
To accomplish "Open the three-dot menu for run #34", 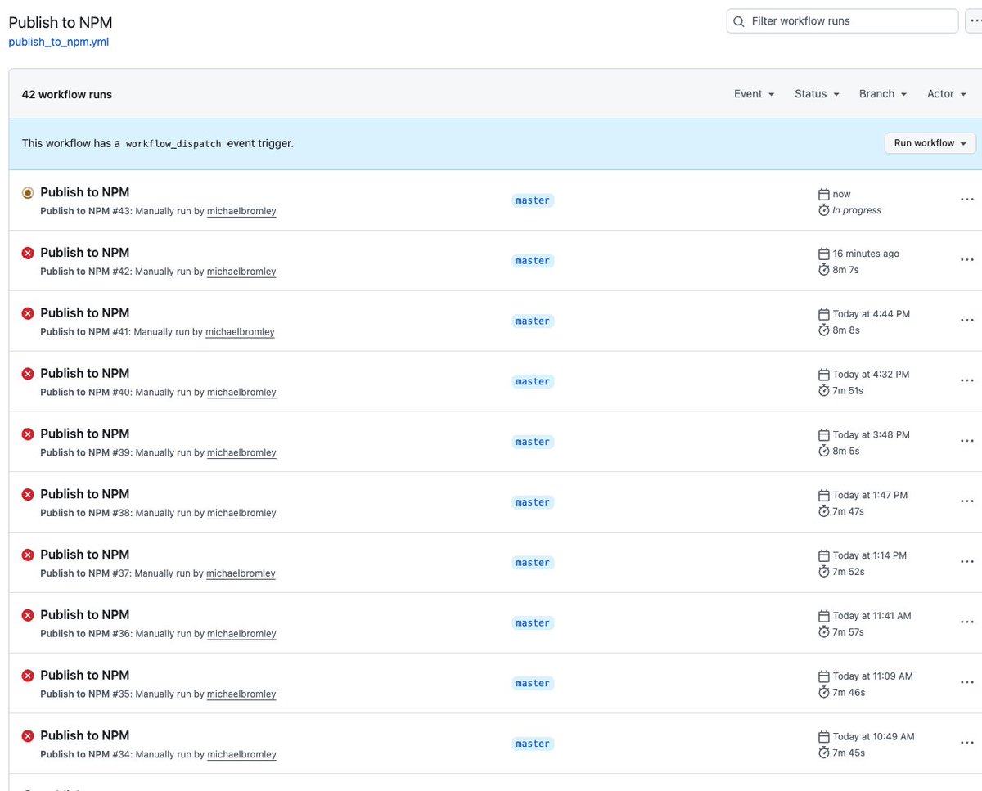I will point(966,743).
